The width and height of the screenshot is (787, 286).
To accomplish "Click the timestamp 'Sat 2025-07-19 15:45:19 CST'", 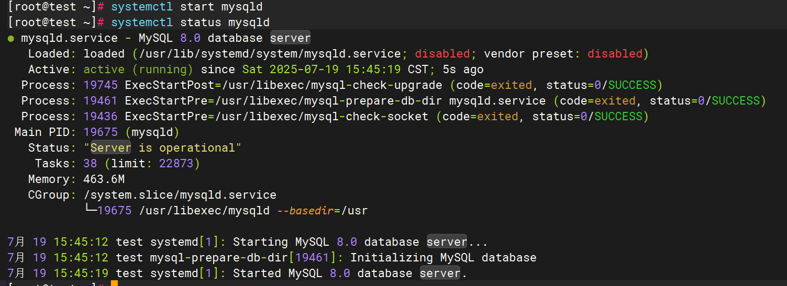I will tap(336, 70).
